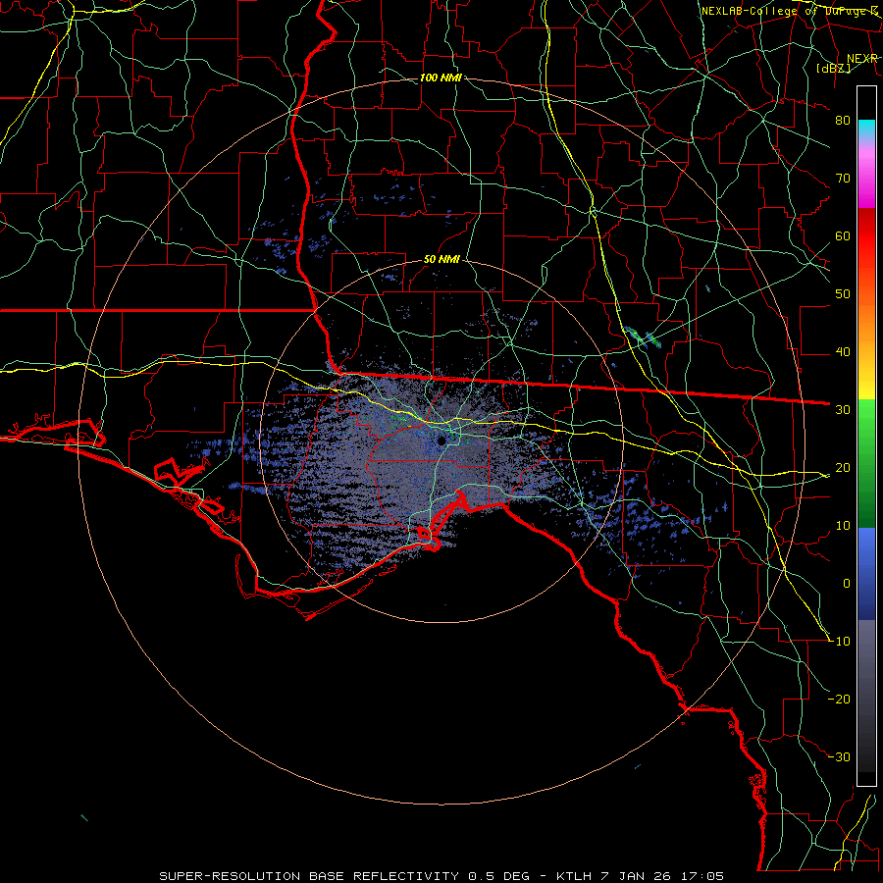The image size is (883, 883).
Task: Click the 10 value on the dBZ scale
Action: tap(843, 526)
